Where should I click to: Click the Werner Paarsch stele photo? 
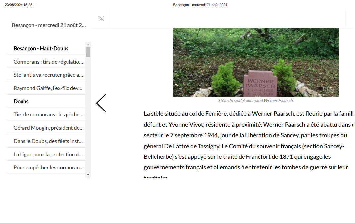(x=256, y=63)
